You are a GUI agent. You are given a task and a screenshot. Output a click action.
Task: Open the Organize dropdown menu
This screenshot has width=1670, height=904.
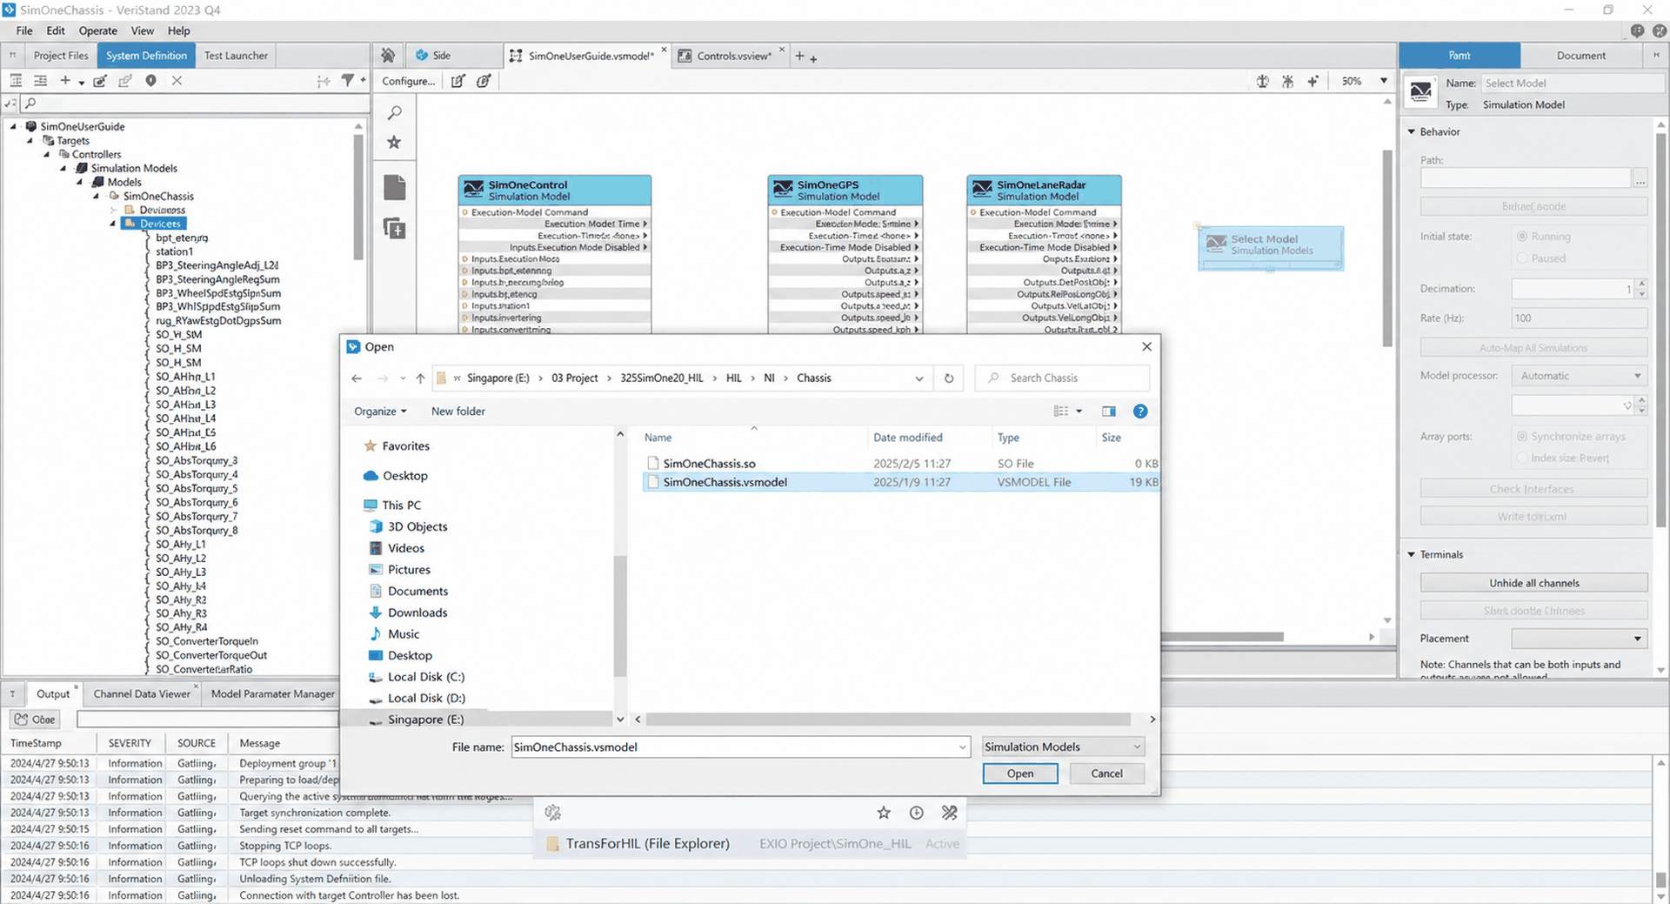coord(380,412)
